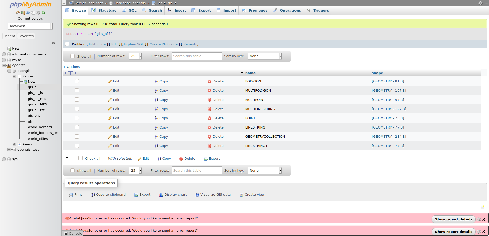Tick the bottom Show all checkbox
Screen dimensions: 489x236
pos(73,170)
